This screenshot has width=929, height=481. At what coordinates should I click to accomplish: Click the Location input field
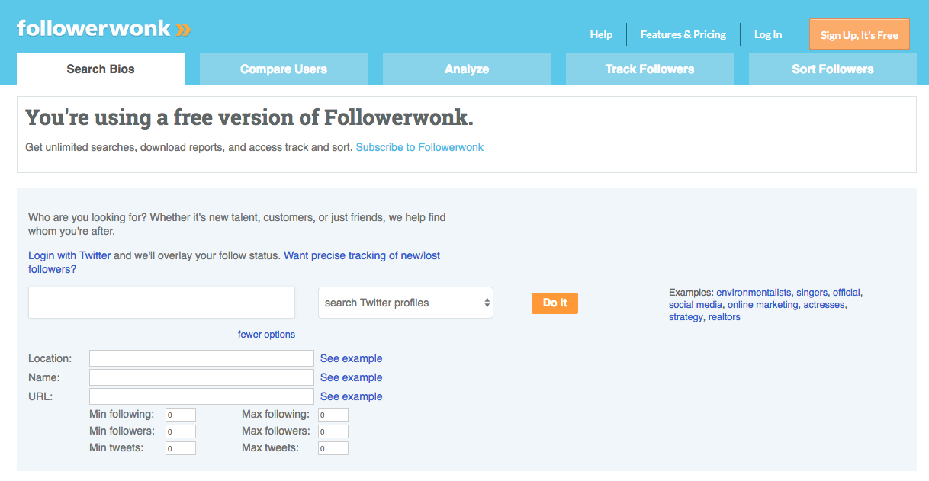click(201, 358)
